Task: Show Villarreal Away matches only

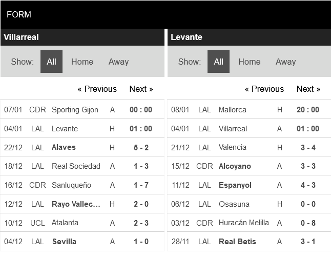Action: pos(118,62)
